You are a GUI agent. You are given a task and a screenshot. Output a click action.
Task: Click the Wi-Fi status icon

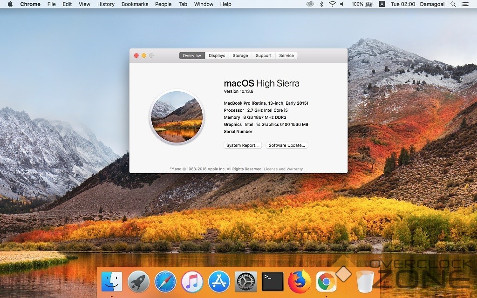pyautogui.click(x=332, y=4)
